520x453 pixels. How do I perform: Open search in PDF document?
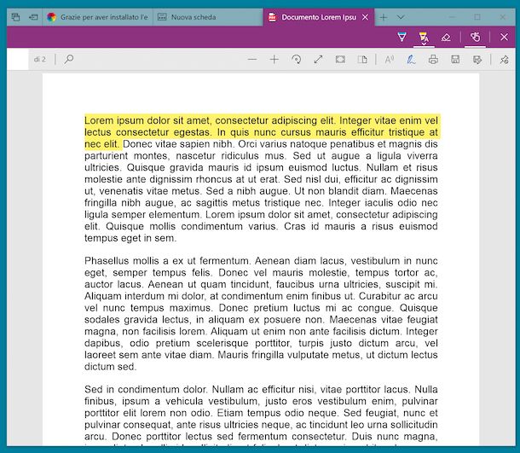click(x=69, y=60)
